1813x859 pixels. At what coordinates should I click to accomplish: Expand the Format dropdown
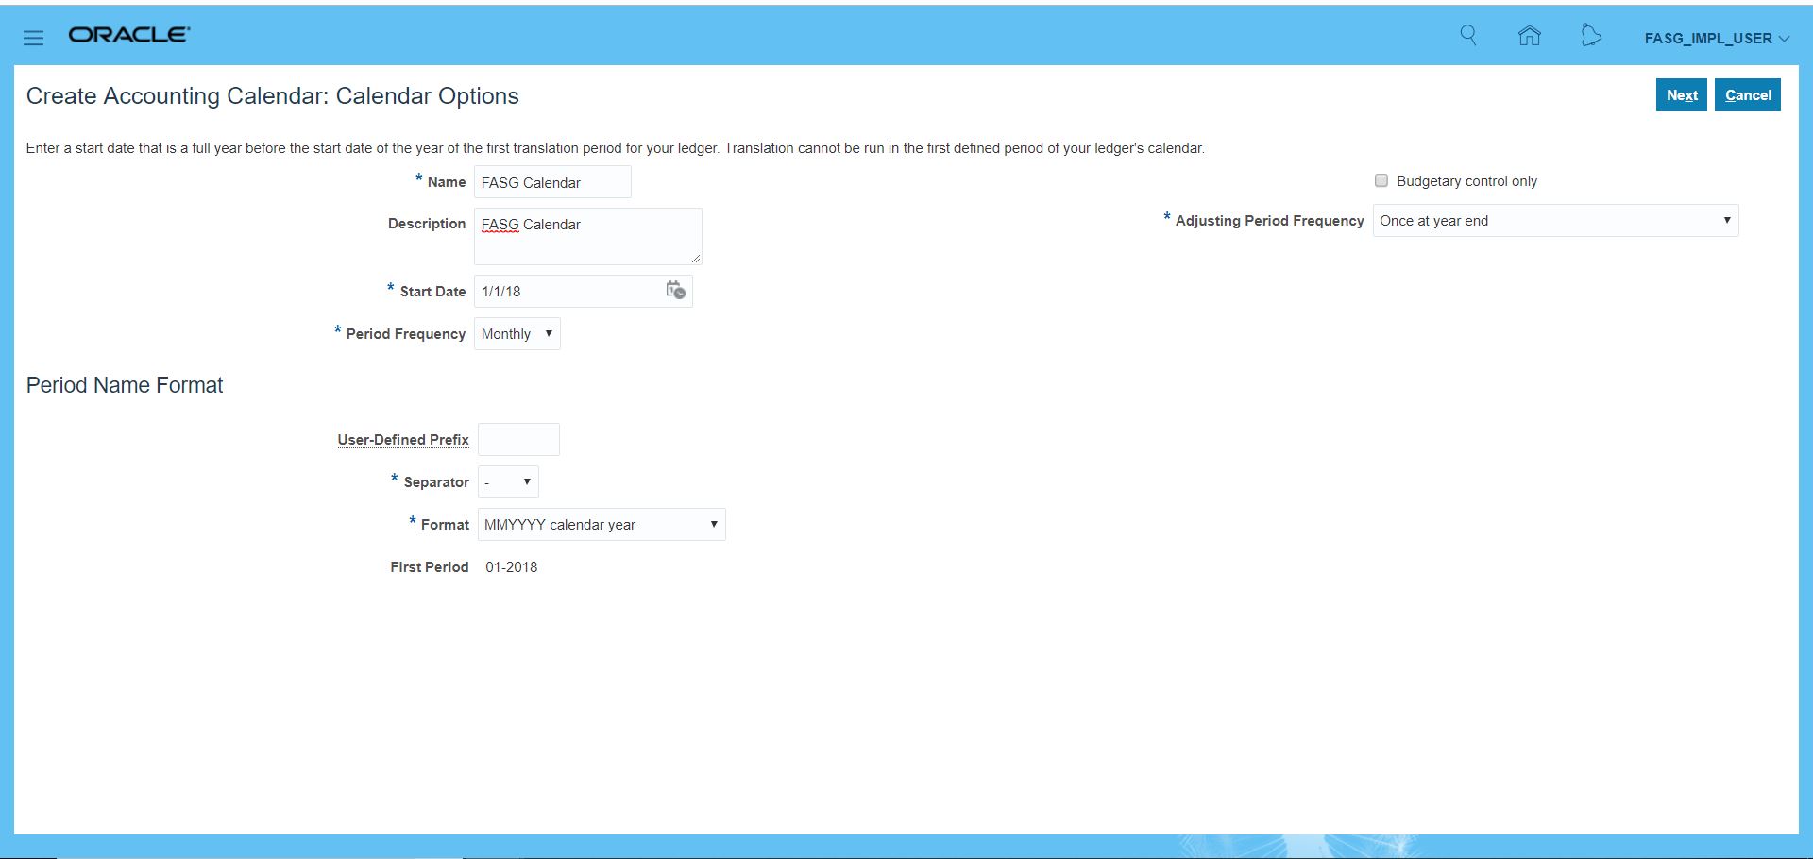coord(601,525)
